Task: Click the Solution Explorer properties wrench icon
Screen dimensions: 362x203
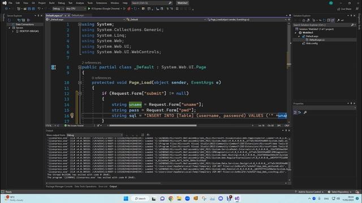Action: click(338, 20)
